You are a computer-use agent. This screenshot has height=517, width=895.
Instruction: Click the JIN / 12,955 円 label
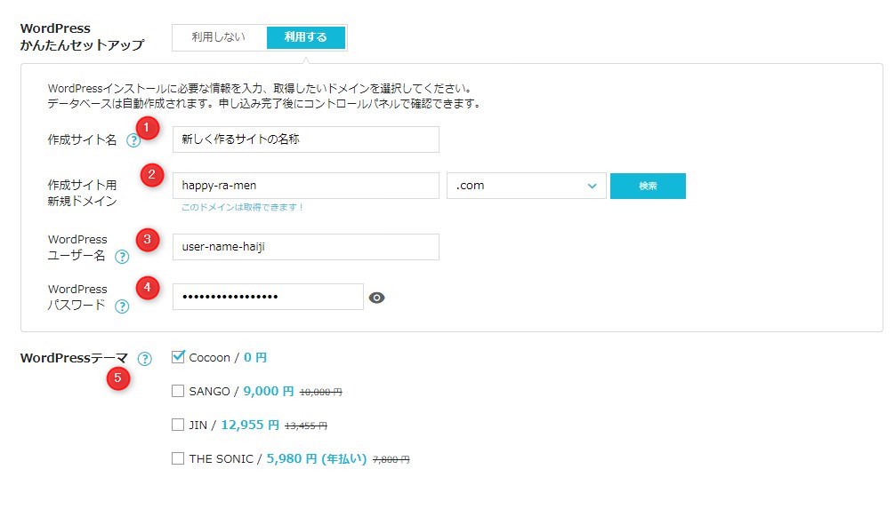tap(234, 425)
